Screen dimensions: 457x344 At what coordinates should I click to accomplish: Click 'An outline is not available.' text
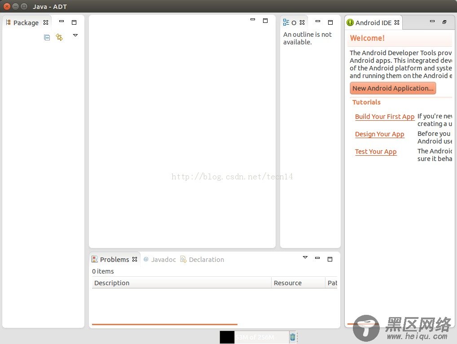click(308, 38)
